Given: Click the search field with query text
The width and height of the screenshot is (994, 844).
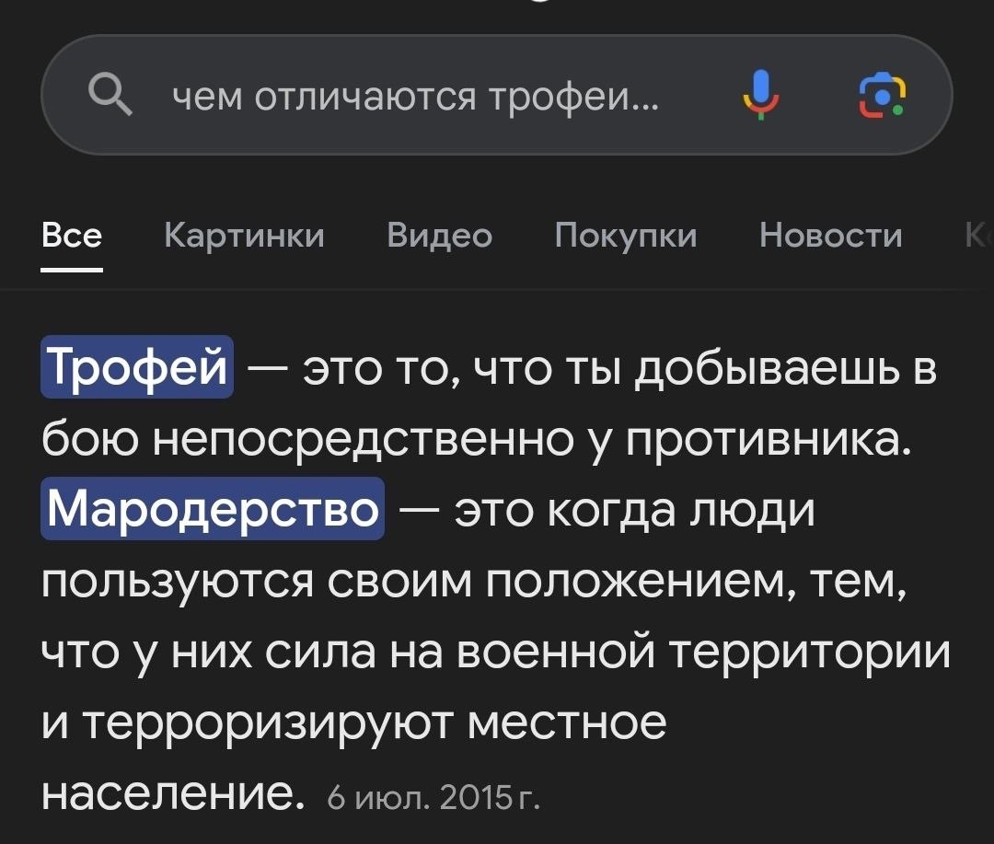Looking at the screenshot, I should (414, 94).
